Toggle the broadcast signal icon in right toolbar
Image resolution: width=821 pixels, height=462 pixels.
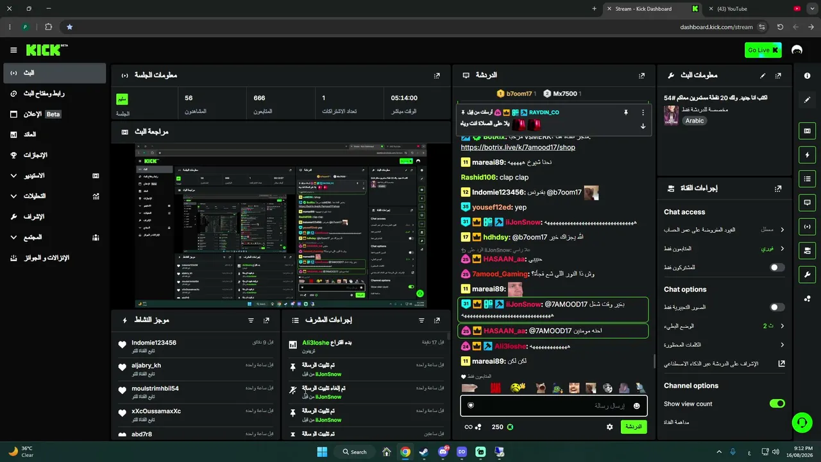[807, 227]
